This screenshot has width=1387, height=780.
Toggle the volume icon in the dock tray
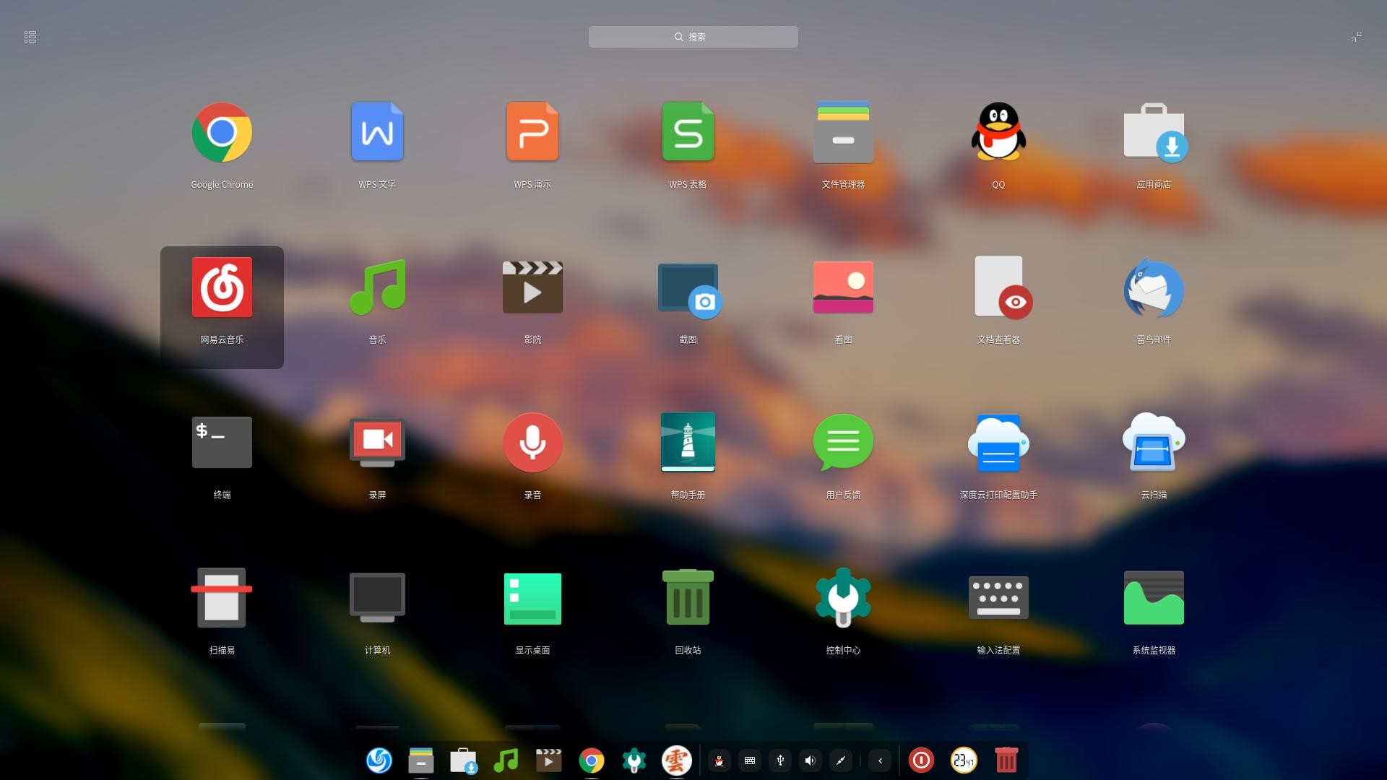point(811,760)
